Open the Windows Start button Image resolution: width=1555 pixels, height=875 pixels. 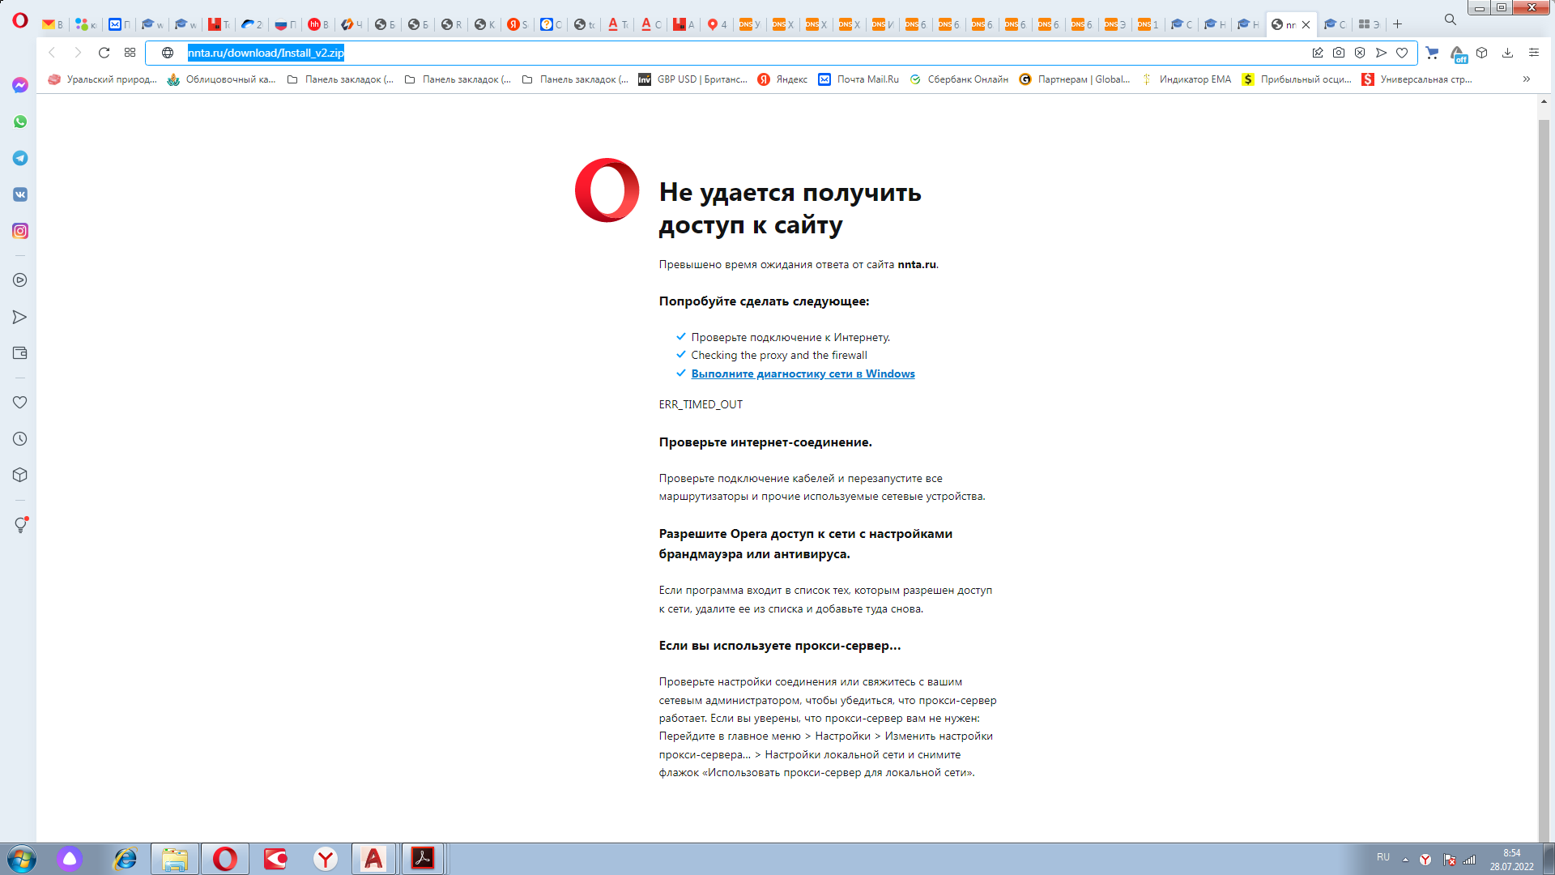[22, 859]
